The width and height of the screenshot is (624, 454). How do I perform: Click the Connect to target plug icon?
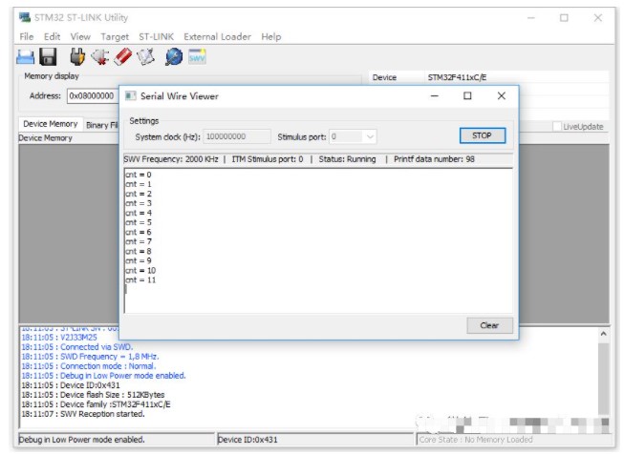coord(77,57)
